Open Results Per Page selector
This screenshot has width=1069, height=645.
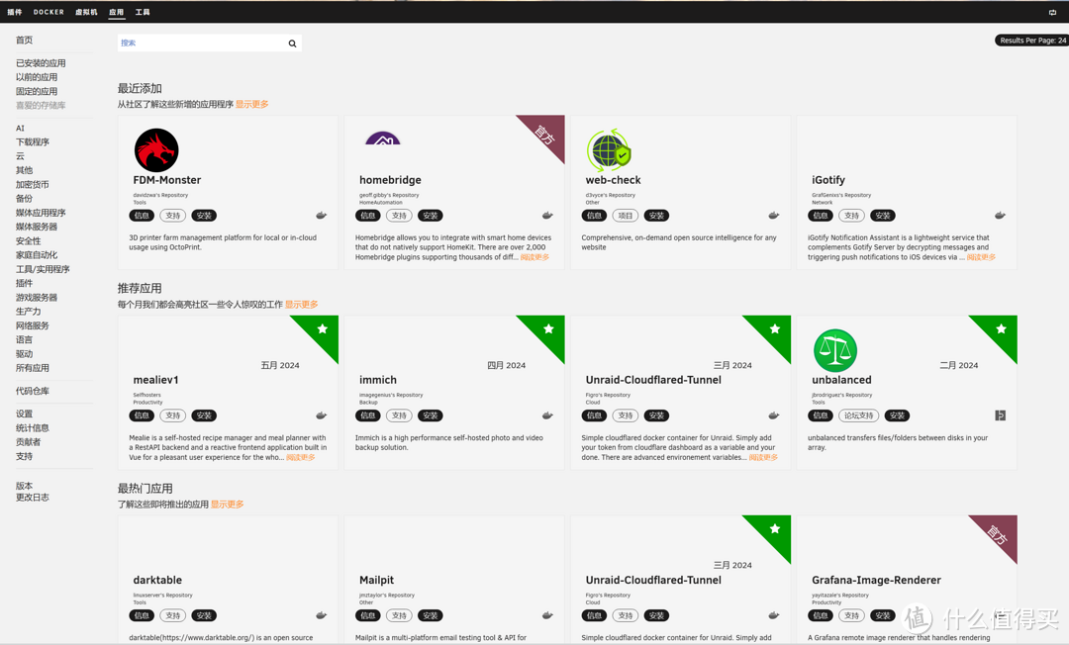pyautogui.click(x=1031, y=41)
